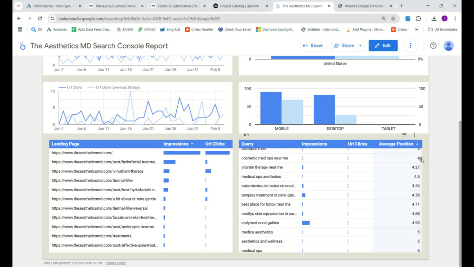474x267 pixels.
Task: Sort by Url Clicks in Landing Page table
Action: pyautogui.click(x=215, y=144)
